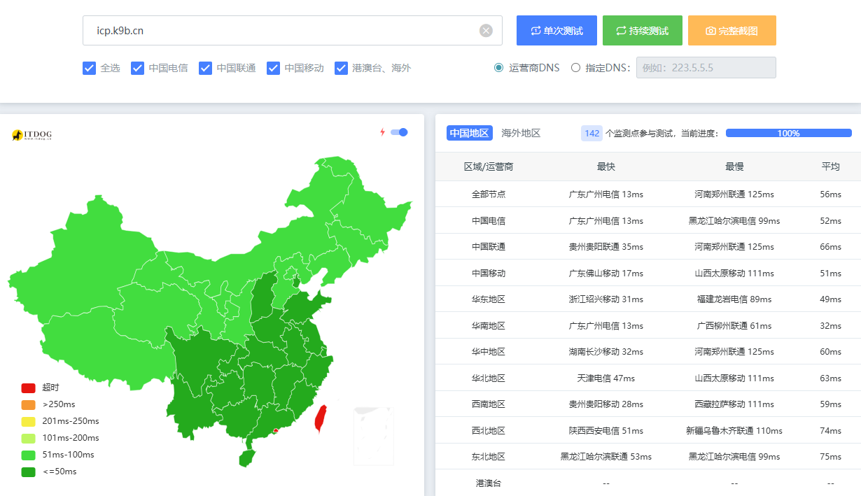The width and height of the screenshot is (861, 496).
Task: Start a 单次测试 single test
Action: 556,31
